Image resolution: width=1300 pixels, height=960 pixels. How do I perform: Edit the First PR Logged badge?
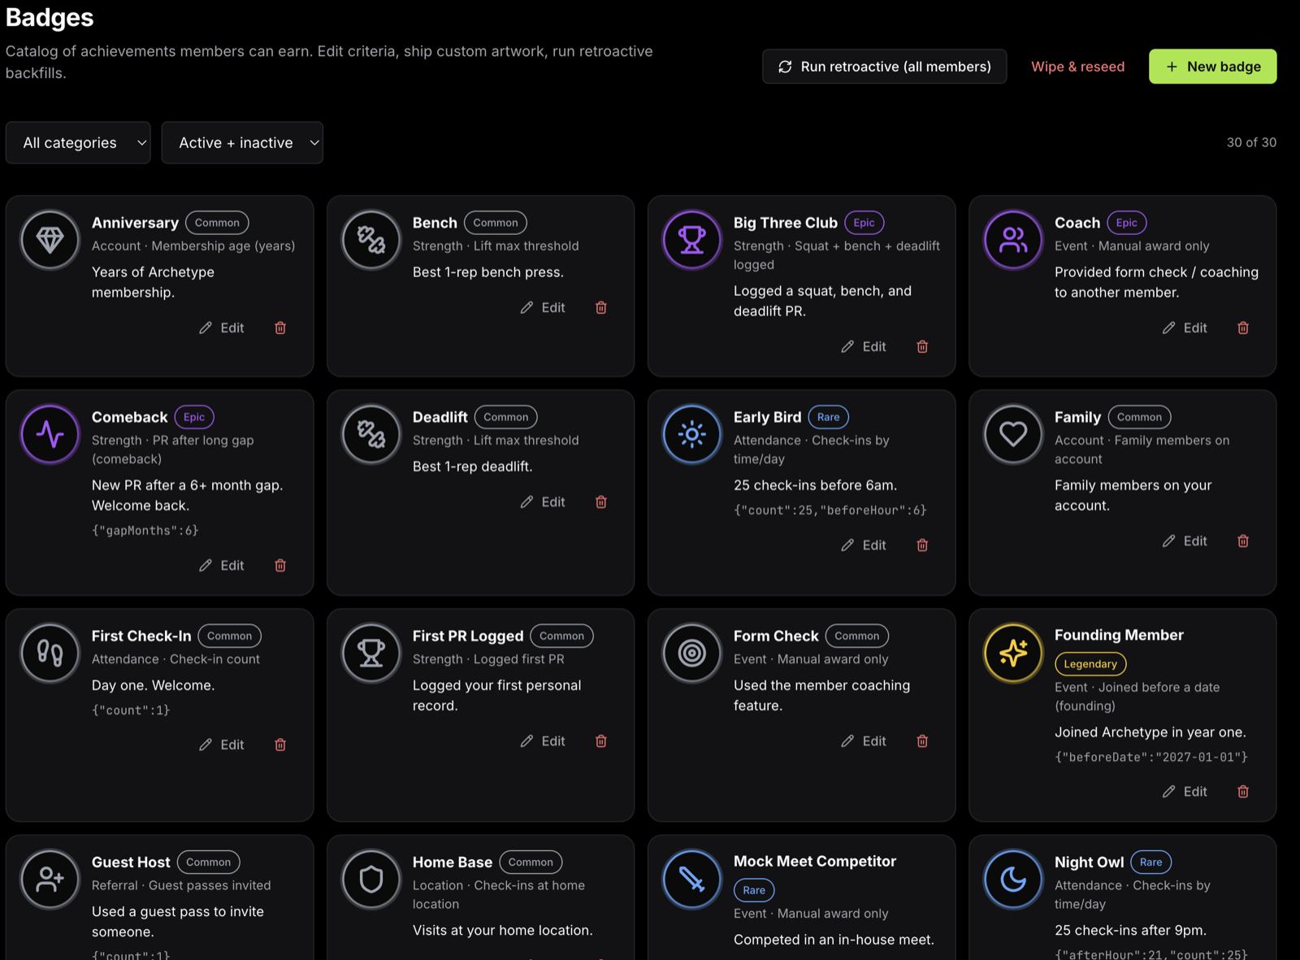pyautogui.click(x=543, y=741)
